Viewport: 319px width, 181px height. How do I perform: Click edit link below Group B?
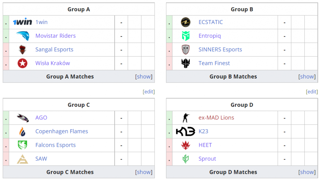312,92
